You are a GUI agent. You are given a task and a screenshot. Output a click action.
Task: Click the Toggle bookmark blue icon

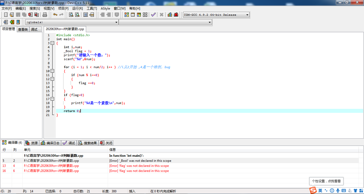[x=18, y=22]
